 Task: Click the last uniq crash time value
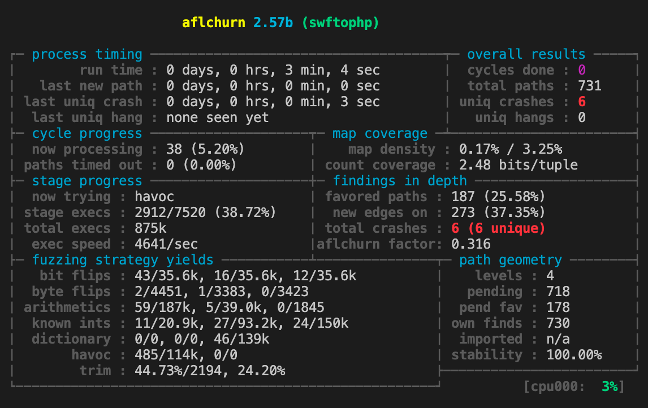pos(273,102)
